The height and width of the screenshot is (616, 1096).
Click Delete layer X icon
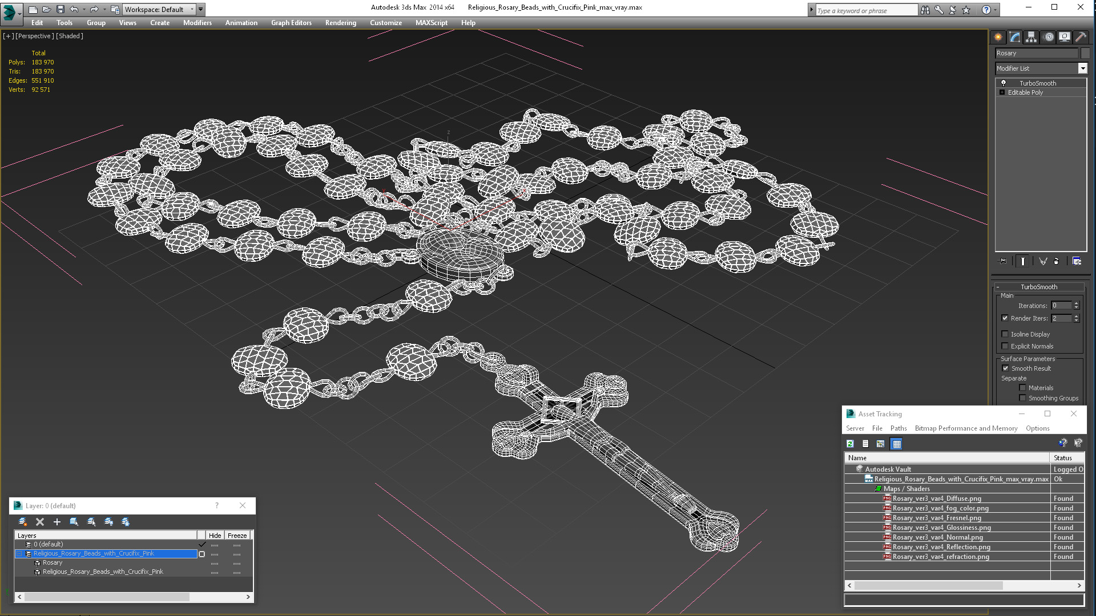click(40, 522)
